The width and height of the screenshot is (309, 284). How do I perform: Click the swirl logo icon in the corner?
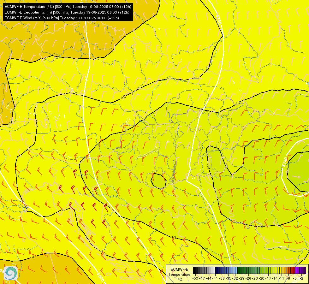[11, 273]
